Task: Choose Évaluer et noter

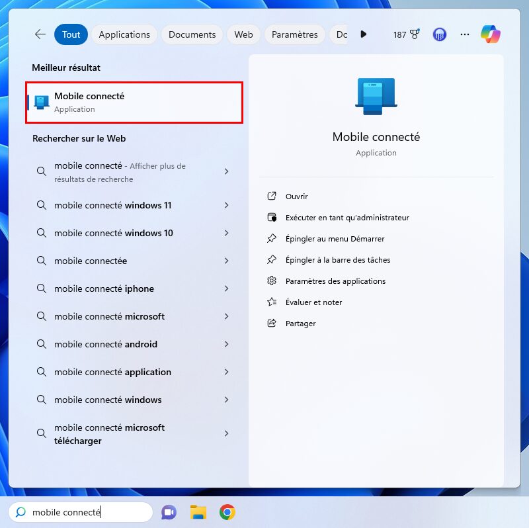Action: [x=313, y=302]
